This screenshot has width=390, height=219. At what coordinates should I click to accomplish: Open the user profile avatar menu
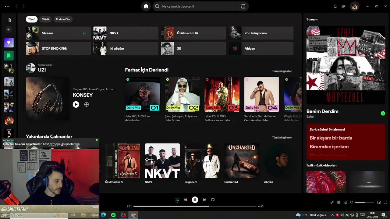354,6
